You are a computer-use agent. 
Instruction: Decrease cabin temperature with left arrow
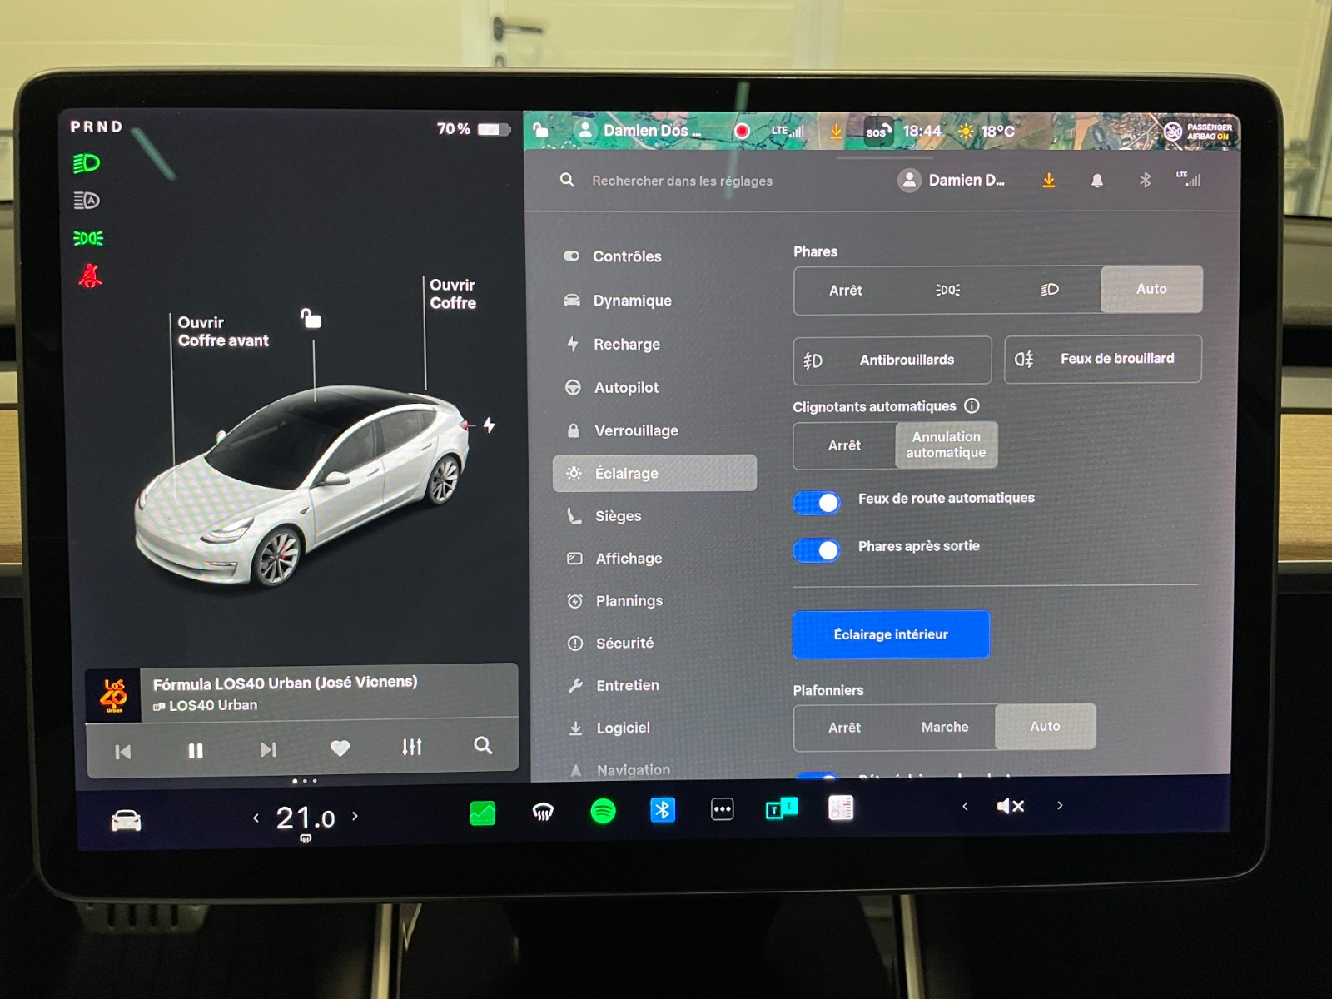coord(256,818)
